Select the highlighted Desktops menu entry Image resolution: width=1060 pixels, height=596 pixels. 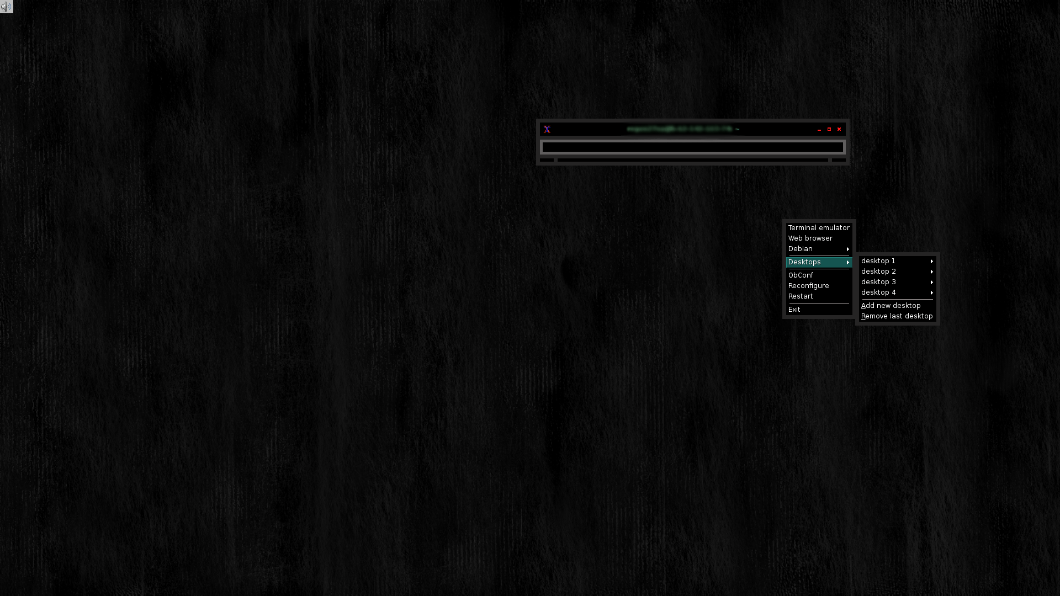tap(819, 262)
